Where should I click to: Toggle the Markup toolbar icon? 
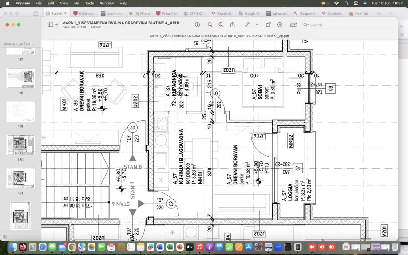pos(280,25)
